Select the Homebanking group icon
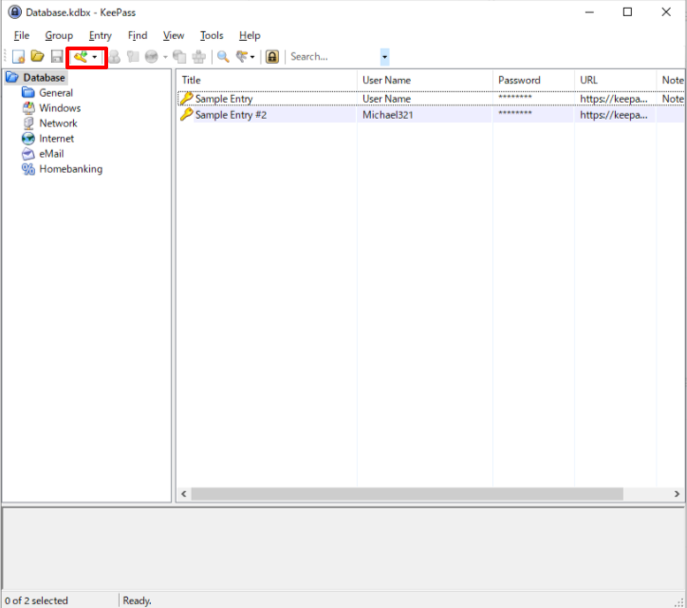This screenshot has width=687, height=608. click(28, 169)
